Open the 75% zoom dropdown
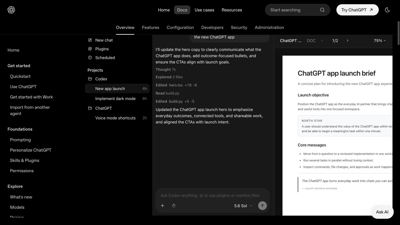400x225 pixels. 380,41
